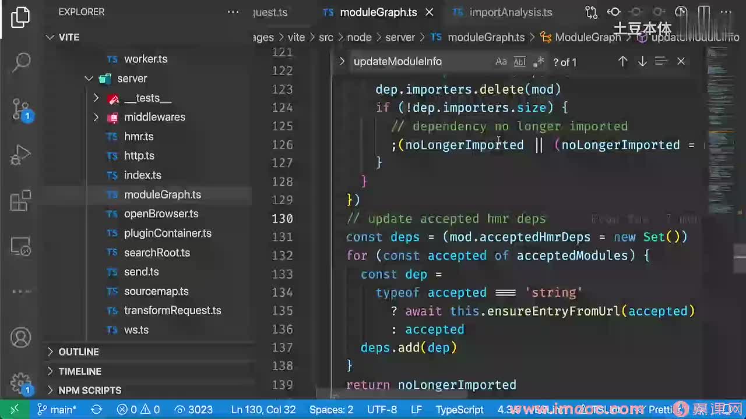Expand the OUTLINE section

point(50,351)
